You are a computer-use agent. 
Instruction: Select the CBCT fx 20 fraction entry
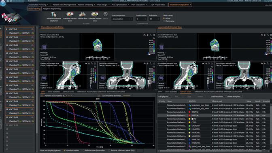[19, 117]
